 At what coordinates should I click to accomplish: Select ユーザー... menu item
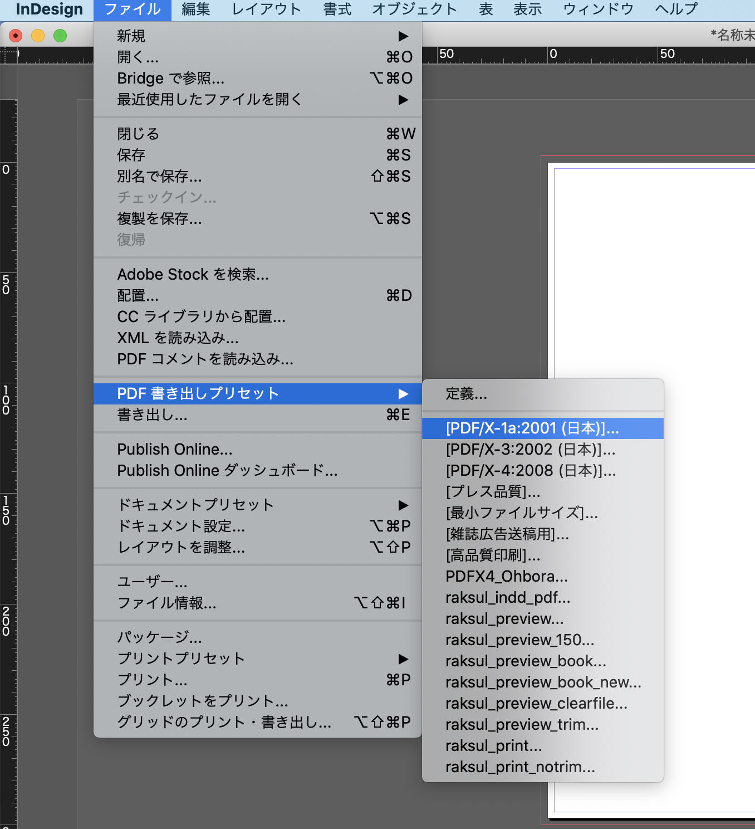[258, 582]
